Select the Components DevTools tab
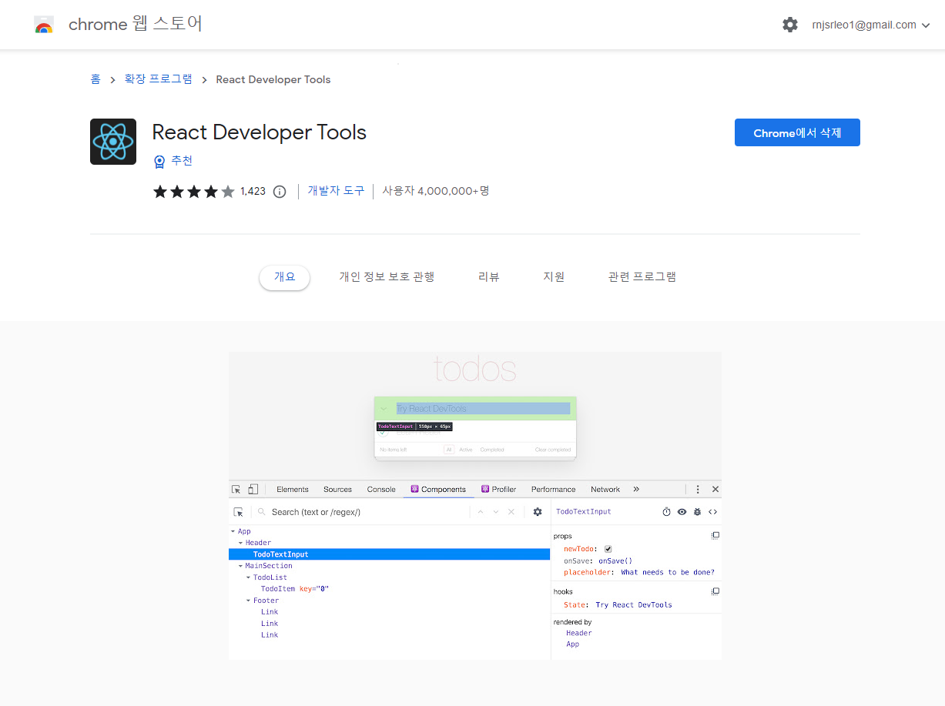945x706 pixels. 438,490
